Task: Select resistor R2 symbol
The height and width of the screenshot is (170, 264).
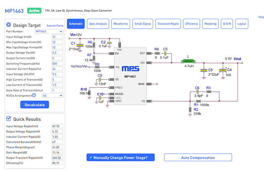Action: point(190,110)
